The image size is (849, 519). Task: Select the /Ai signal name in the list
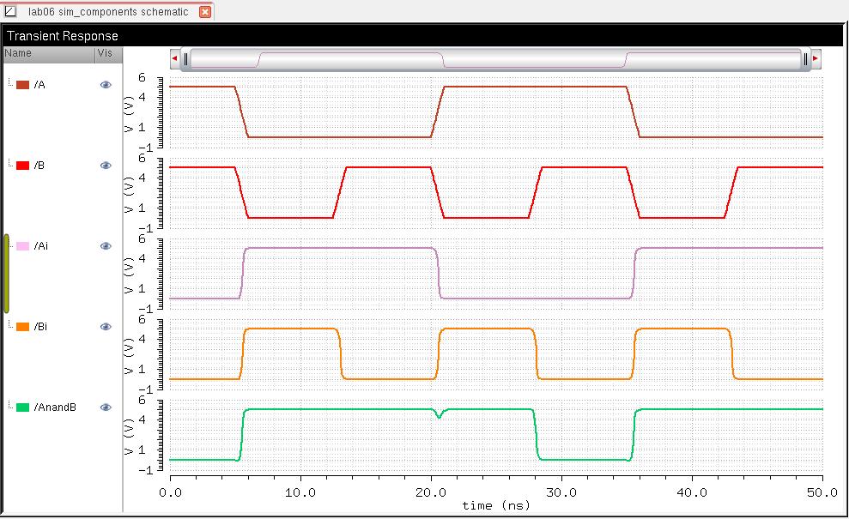coord(42,246)
